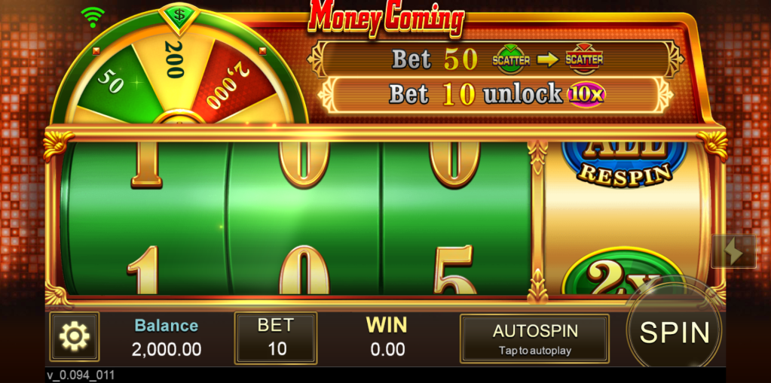
Task: Click the pink 10x multiplier badge
Action: (x=586, y=94)
